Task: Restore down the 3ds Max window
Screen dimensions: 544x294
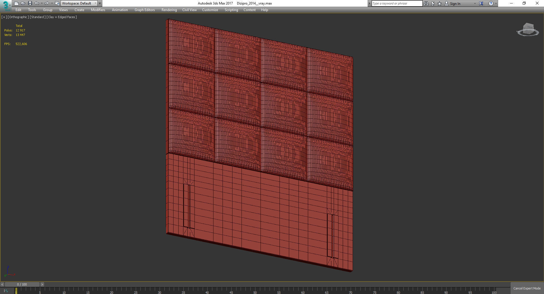Action: pyautogui.click(x=524, y=3)
